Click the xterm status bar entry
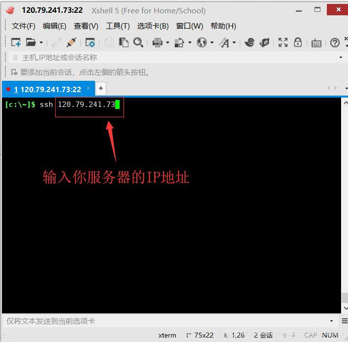The image size is (348, 342). tap(167, 335)
